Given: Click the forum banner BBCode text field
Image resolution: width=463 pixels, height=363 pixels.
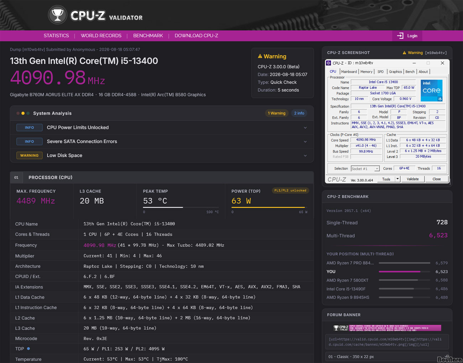Looking at the screenshot, I should 387,342.
